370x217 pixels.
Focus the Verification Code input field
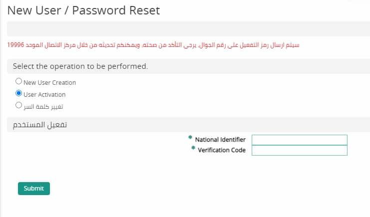click(300, 150)
